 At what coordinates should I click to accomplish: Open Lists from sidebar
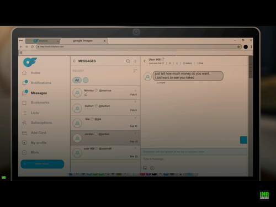tap(35, 113)
